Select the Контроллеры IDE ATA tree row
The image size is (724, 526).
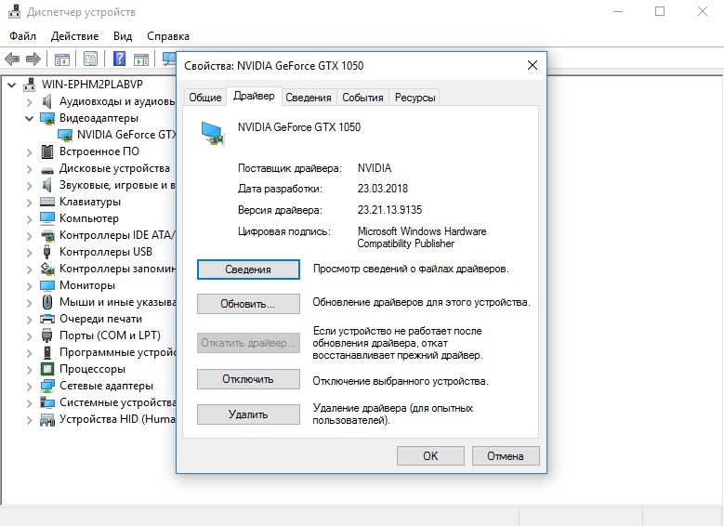[108, 235]
